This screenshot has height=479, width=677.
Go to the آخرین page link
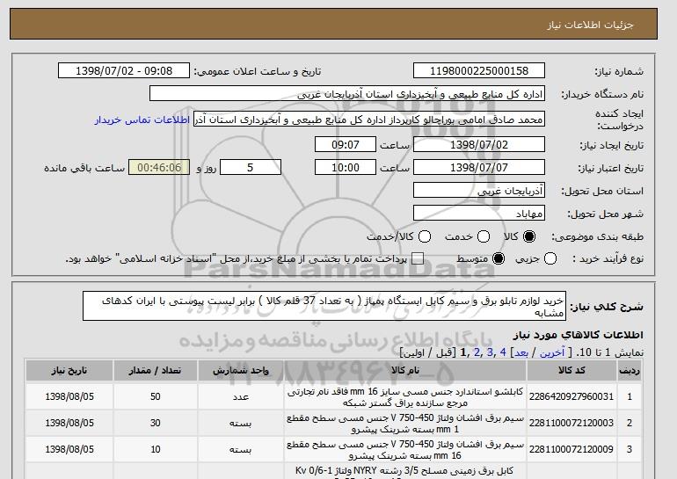pyautogui.click(x=552, y=352)
